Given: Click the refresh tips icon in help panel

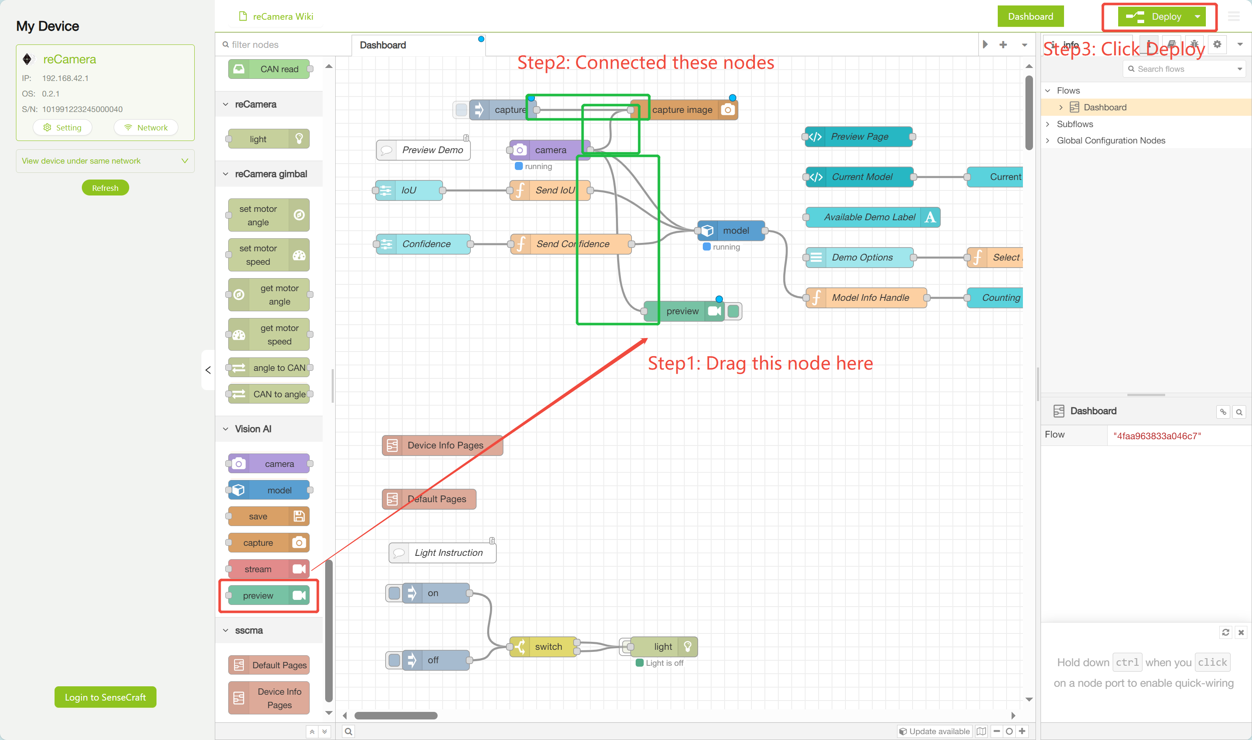Looking at the screenshot, I should [1225, 632].
